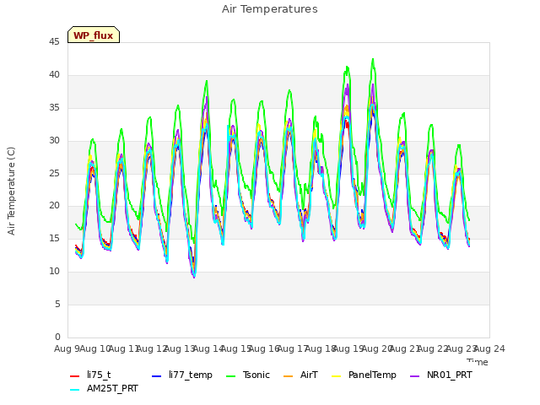Viewport: 540px width, 405px height.
Task: Click the Aug 14 x-axis tick label
Action: coord(208,348)
